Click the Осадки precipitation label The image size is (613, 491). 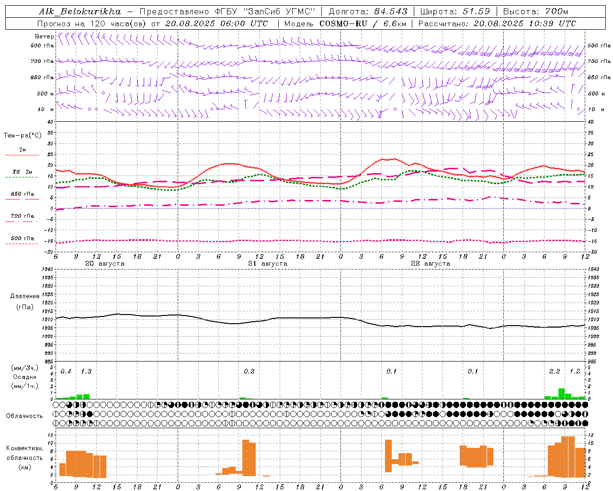25,377
